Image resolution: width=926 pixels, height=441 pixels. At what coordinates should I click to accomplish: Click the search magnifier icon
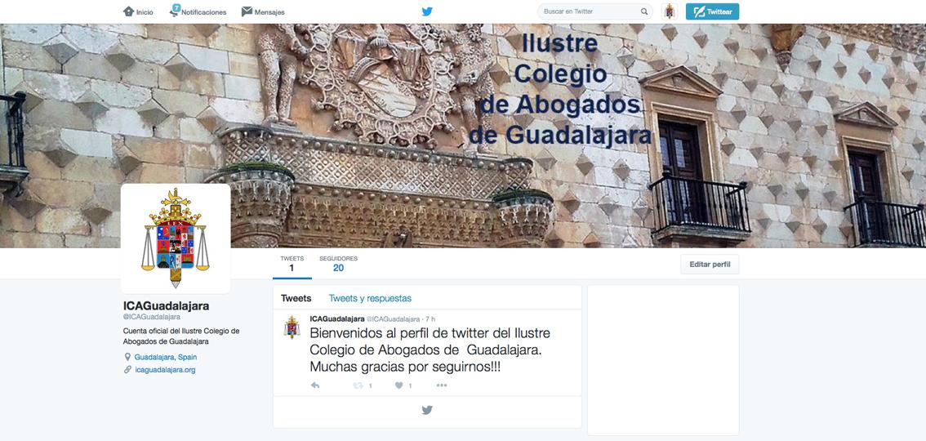click(x=644, y=11)
